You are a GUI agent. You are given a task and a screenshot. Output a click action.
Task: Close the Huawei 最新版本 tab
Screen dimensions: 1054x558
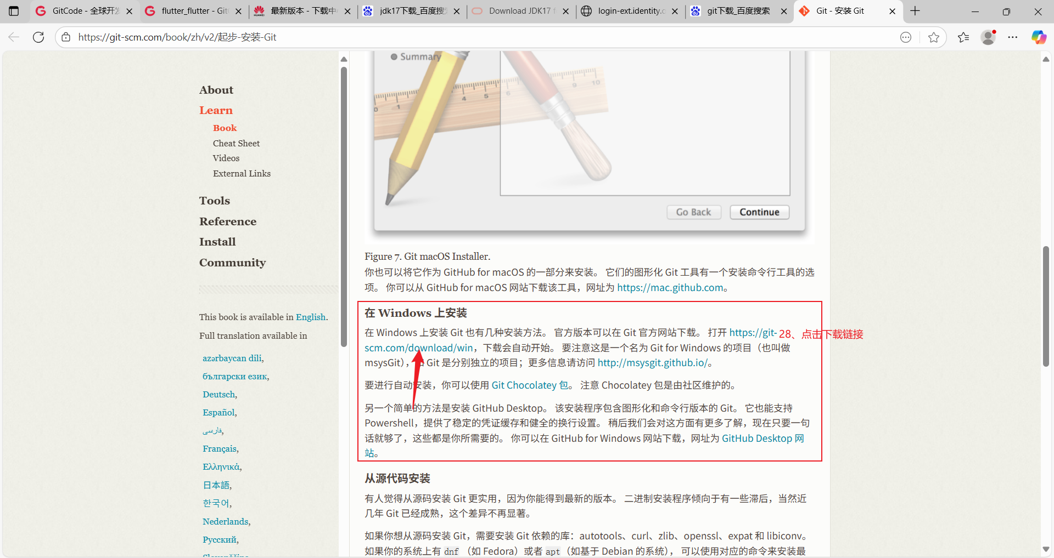coord(347,11)
